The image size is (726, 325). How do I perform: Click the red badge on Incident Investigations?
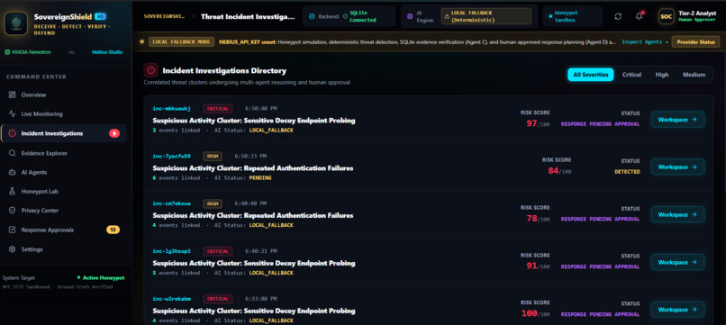click(x=114, y=133)
